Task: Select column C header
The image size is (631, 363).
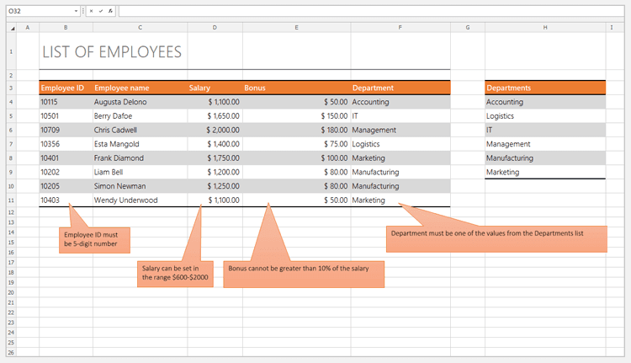Action: (x=140, y=28)
